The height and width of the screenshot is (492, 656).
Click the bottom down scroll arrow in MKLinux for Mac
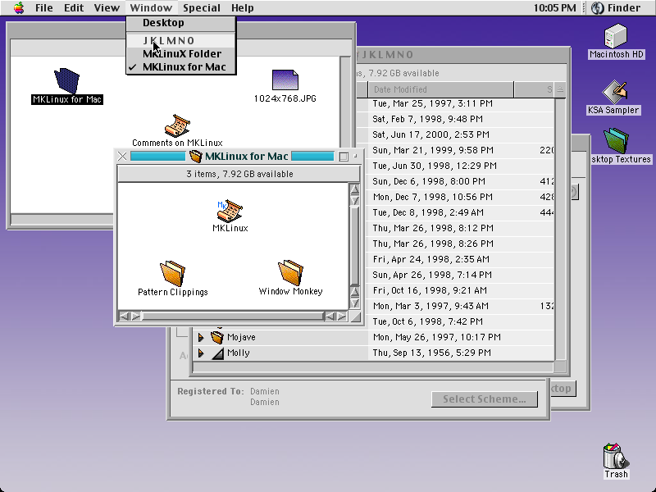click(x=354, y=303)
